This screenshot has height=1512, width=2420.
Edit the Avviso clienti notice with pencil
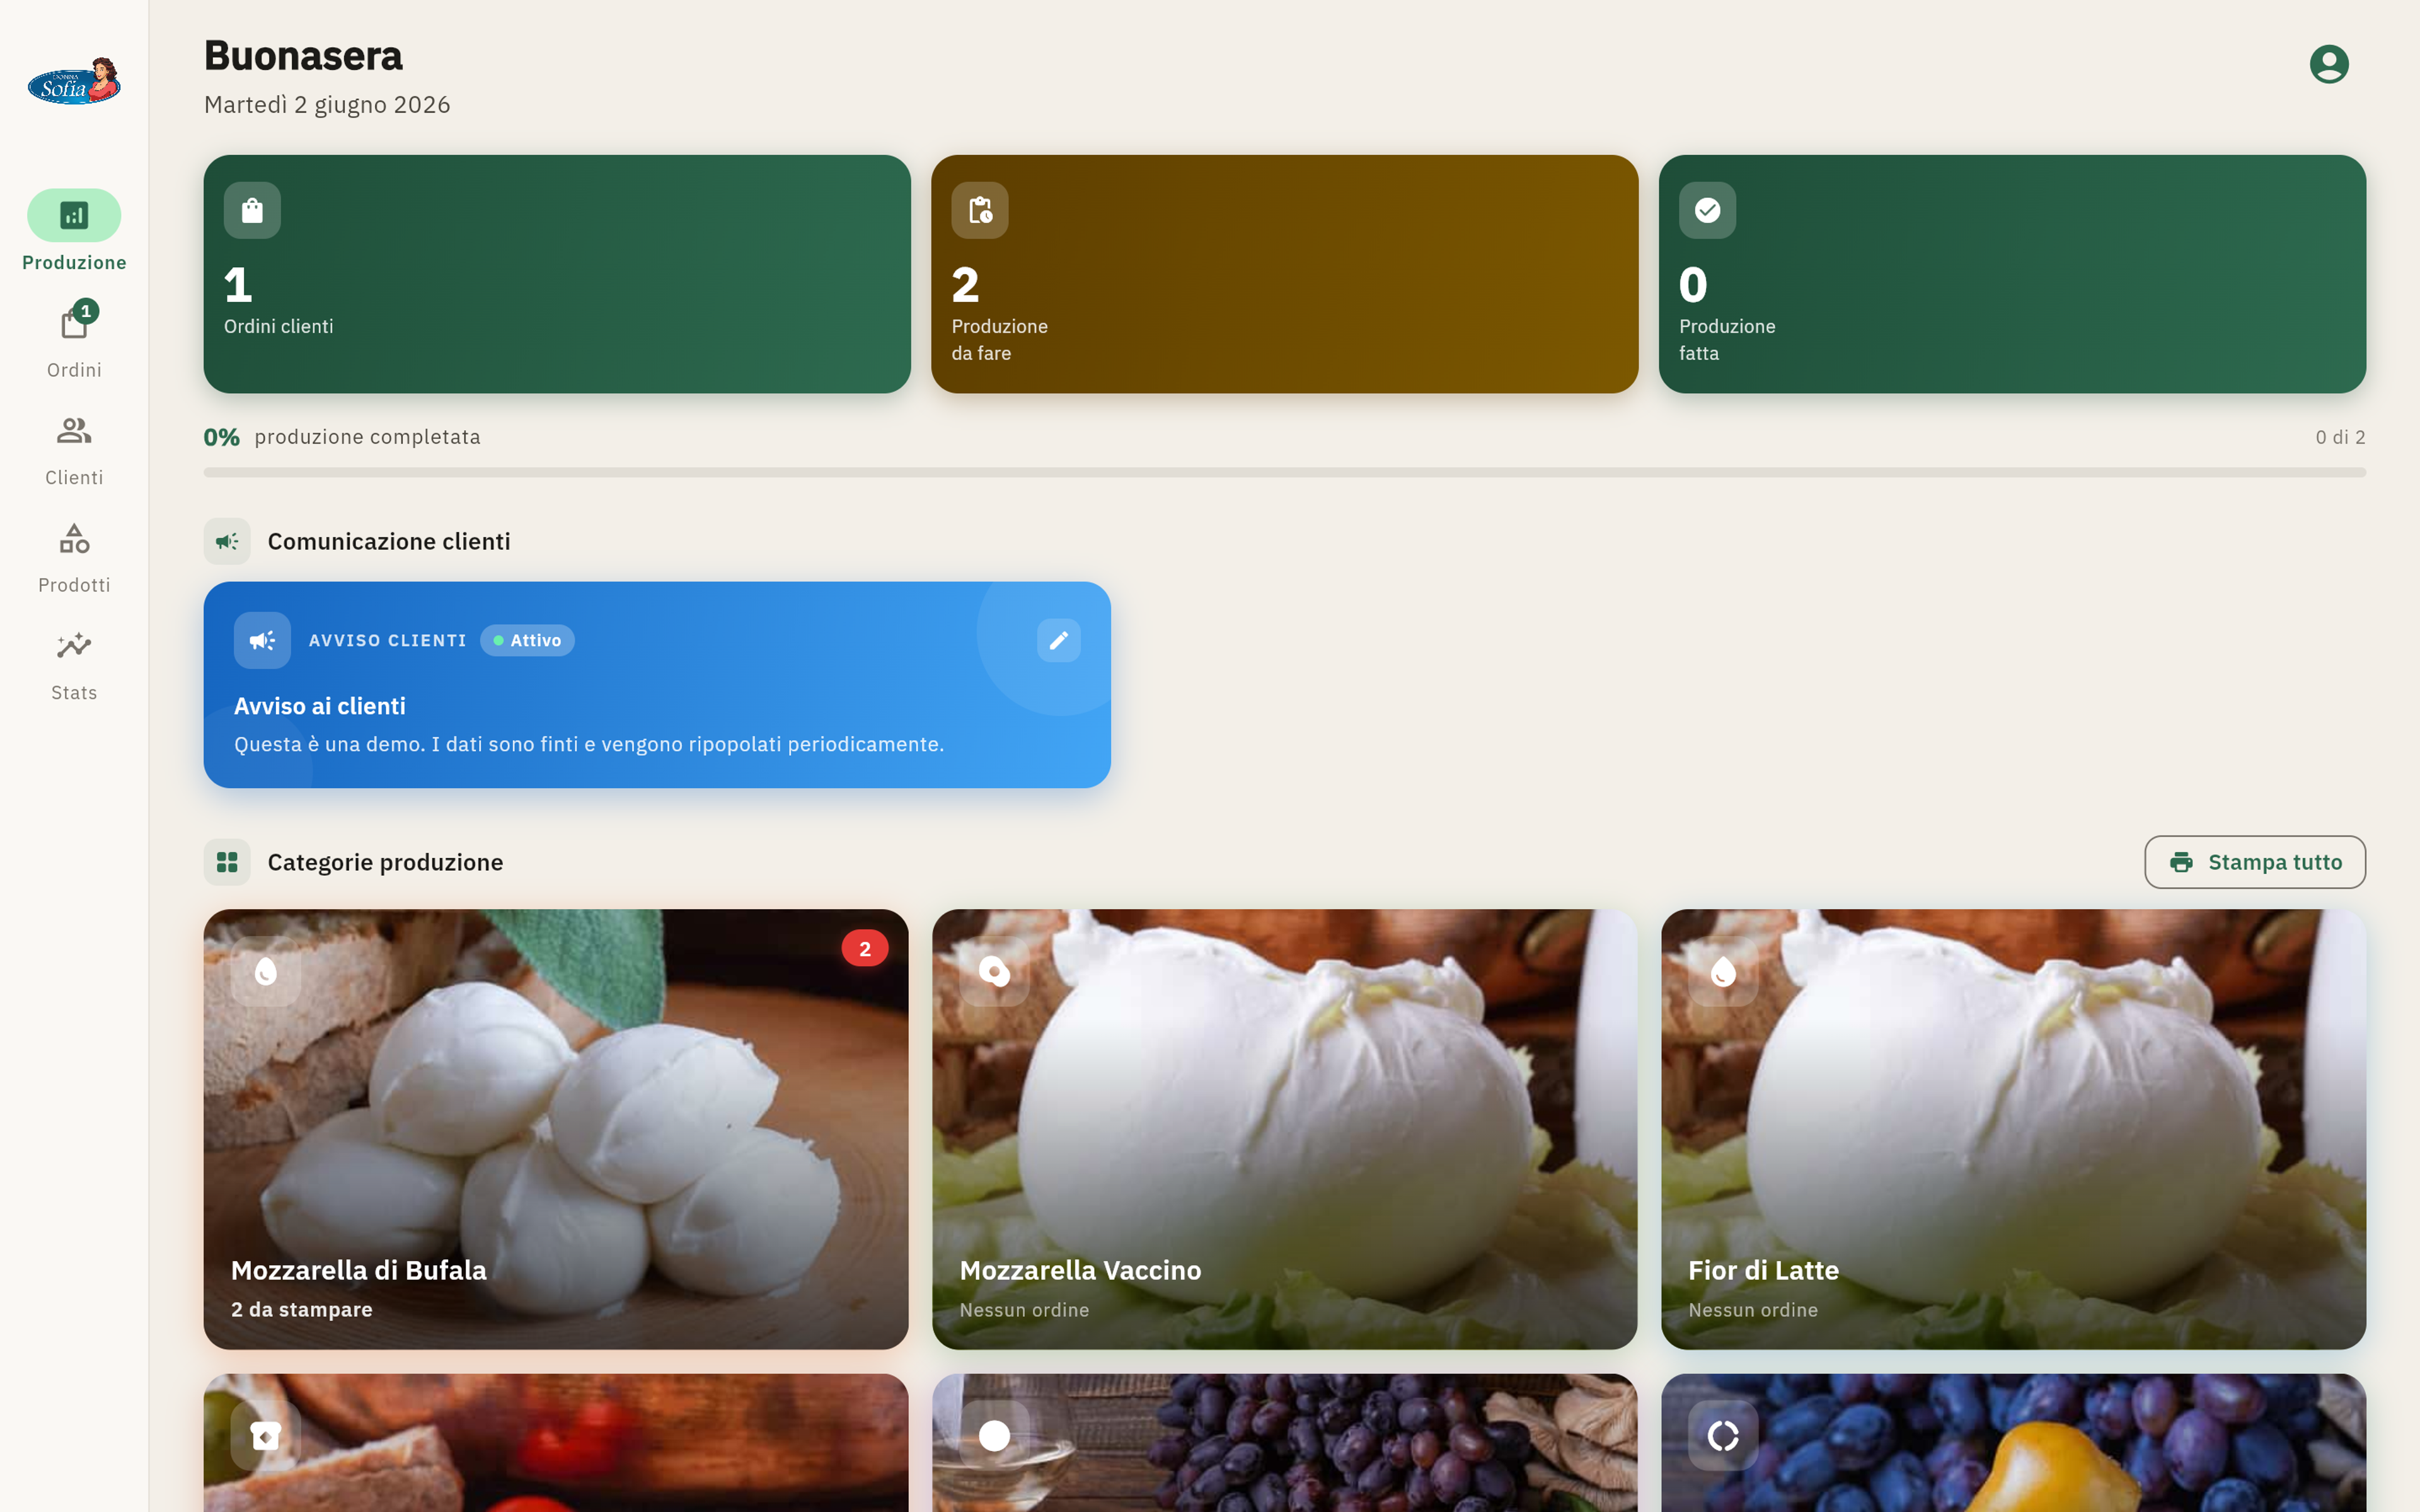pyautogui.click(x=1058, y=640)
